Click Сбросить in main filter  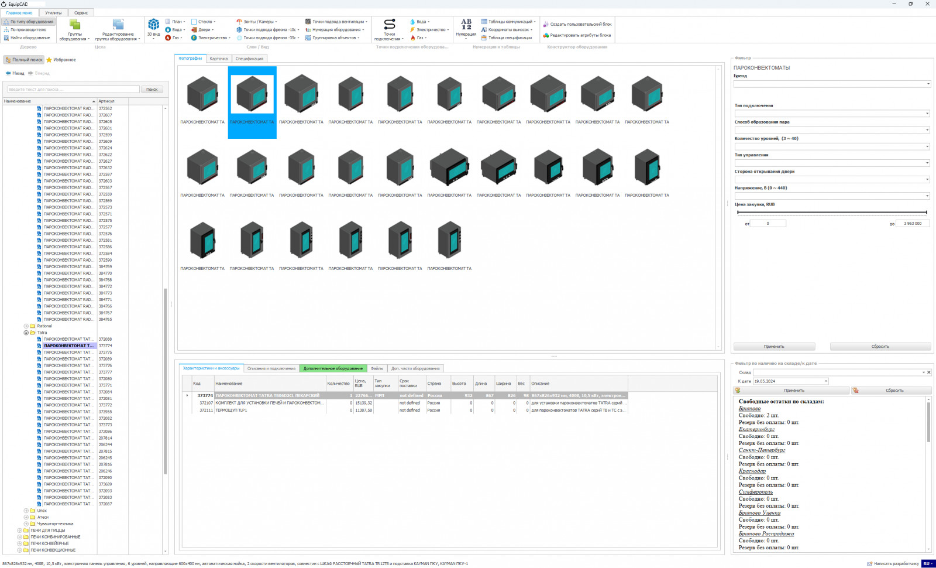click(880, 347)
